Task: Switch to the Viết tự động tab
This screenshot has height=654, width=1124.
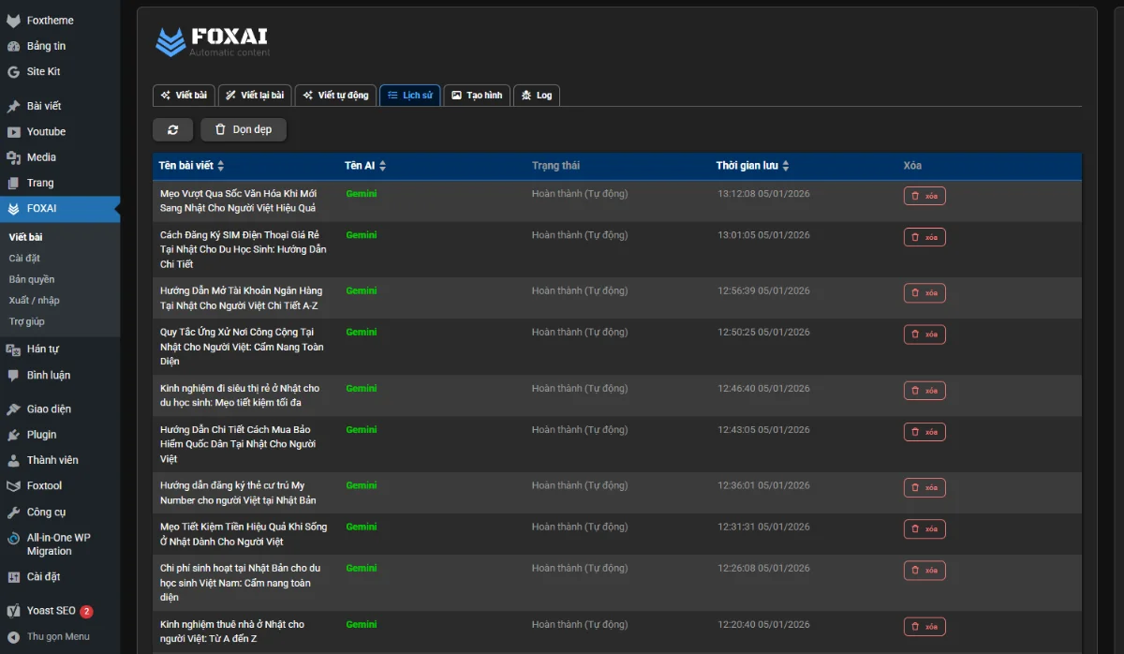Action: [x=335, y=95]
